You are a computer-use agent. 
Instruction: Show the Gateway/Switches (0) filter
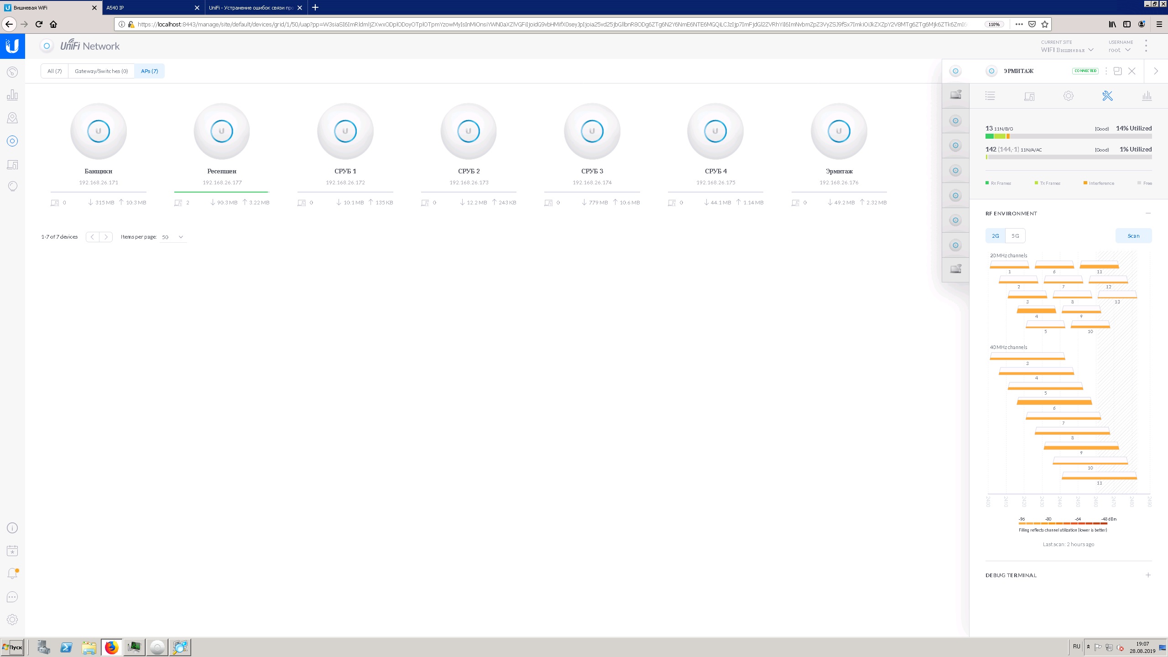[x=101, y=71]
